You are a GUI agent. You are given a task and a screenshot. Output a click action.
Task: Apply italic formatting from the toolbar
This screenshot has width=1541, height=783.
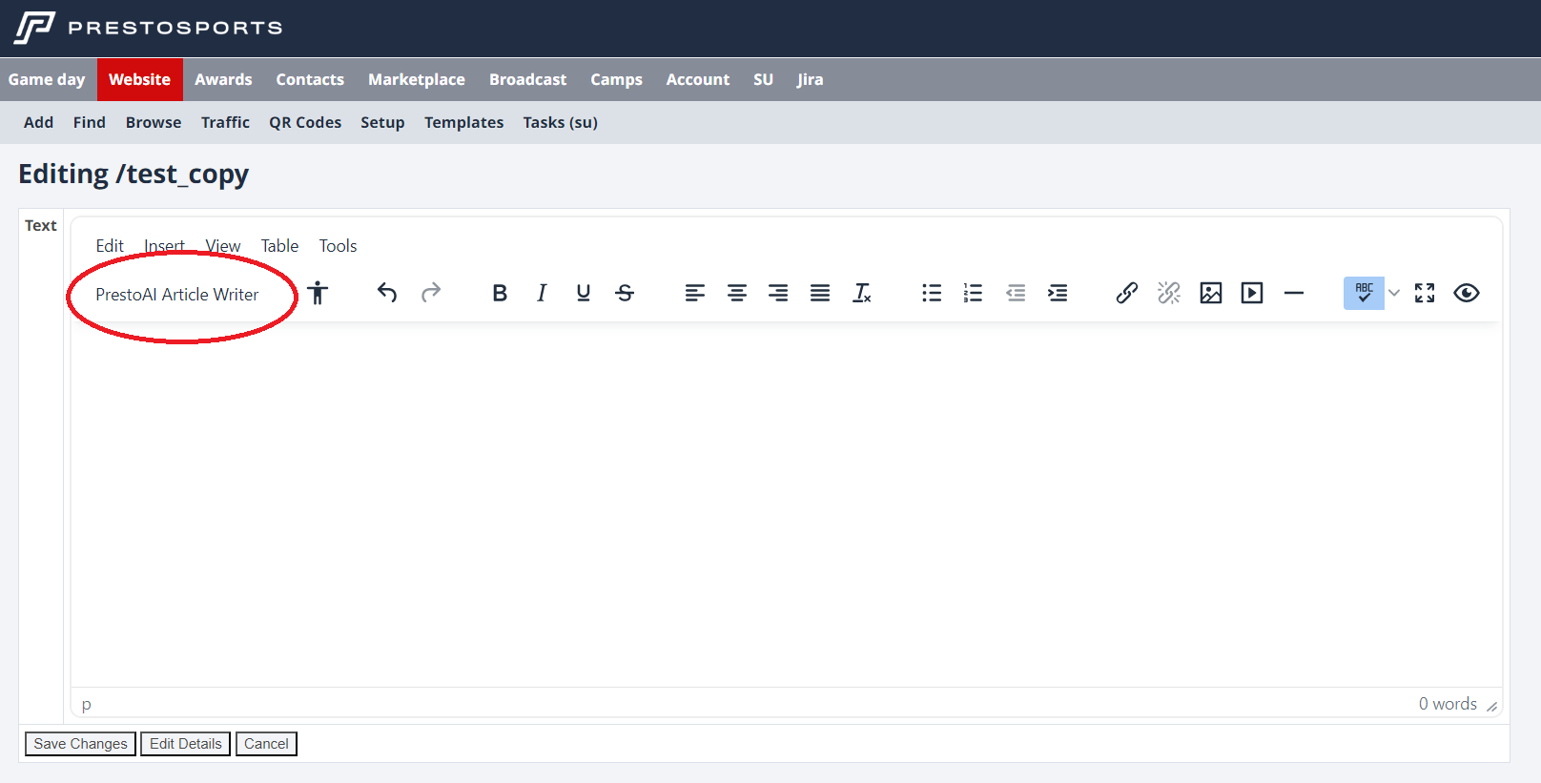pyautogui.click(x=541, y=293)
